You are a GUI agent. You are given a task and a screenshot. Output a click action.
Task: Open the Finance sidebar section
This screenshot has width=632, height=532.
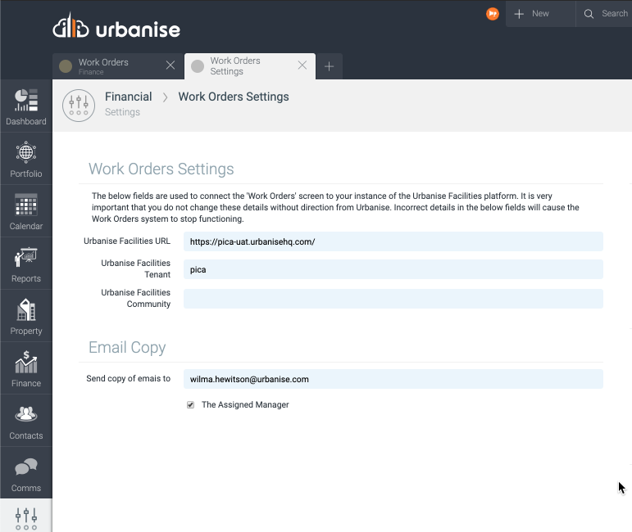tap(26, 368)
